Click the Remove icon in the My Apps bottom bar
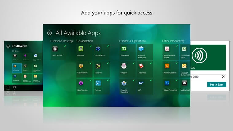This screenshot has height=131, width=233. 8,87
